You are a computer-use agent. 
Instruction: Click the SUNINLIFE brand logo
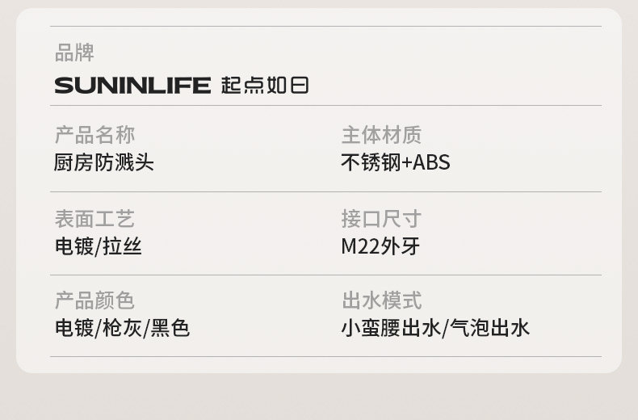(132, 85)
